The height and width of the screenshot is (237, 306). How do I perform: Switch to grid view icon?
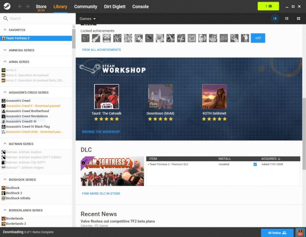(x=298, y=18)
